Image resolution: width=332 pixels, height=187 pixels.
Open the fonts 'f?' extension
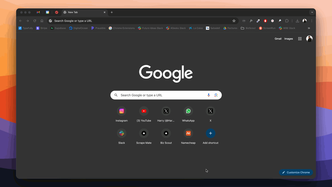click(x=251, y=21)
